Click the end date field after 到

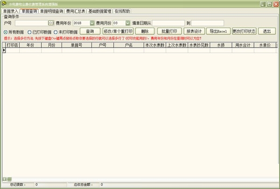[x=207, y=23]
